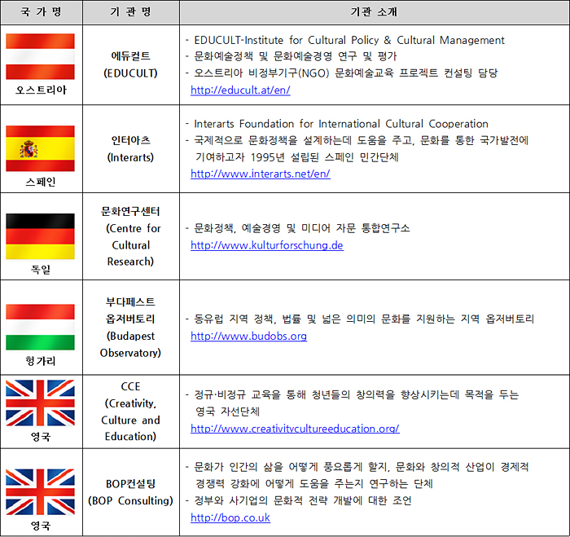The width and height of the screenshot is (570, 537).
Task: Click the Hungary flag image
Action: tap(41, 327)
